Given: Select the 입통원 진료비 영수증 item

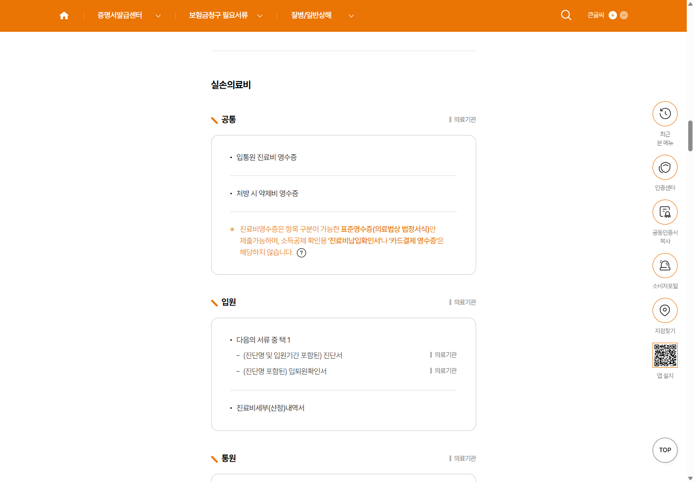Looking at the screenshot, I should pos(267,157).
